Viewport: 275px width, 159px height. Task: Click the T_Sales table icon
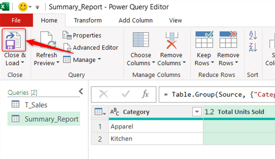click(x=15, y=104)
